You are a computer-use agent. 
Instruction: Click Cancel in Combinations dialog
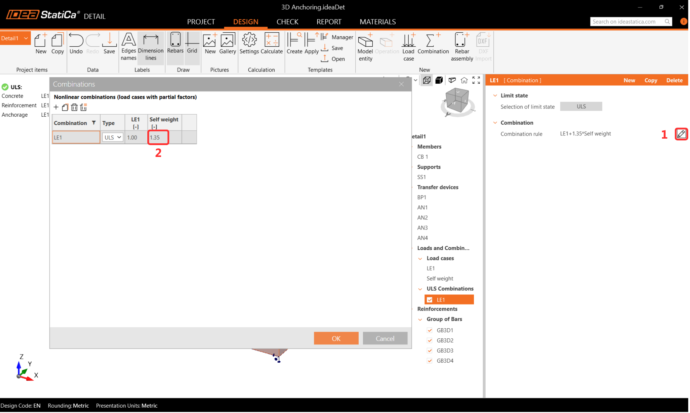tap(385, 338)
